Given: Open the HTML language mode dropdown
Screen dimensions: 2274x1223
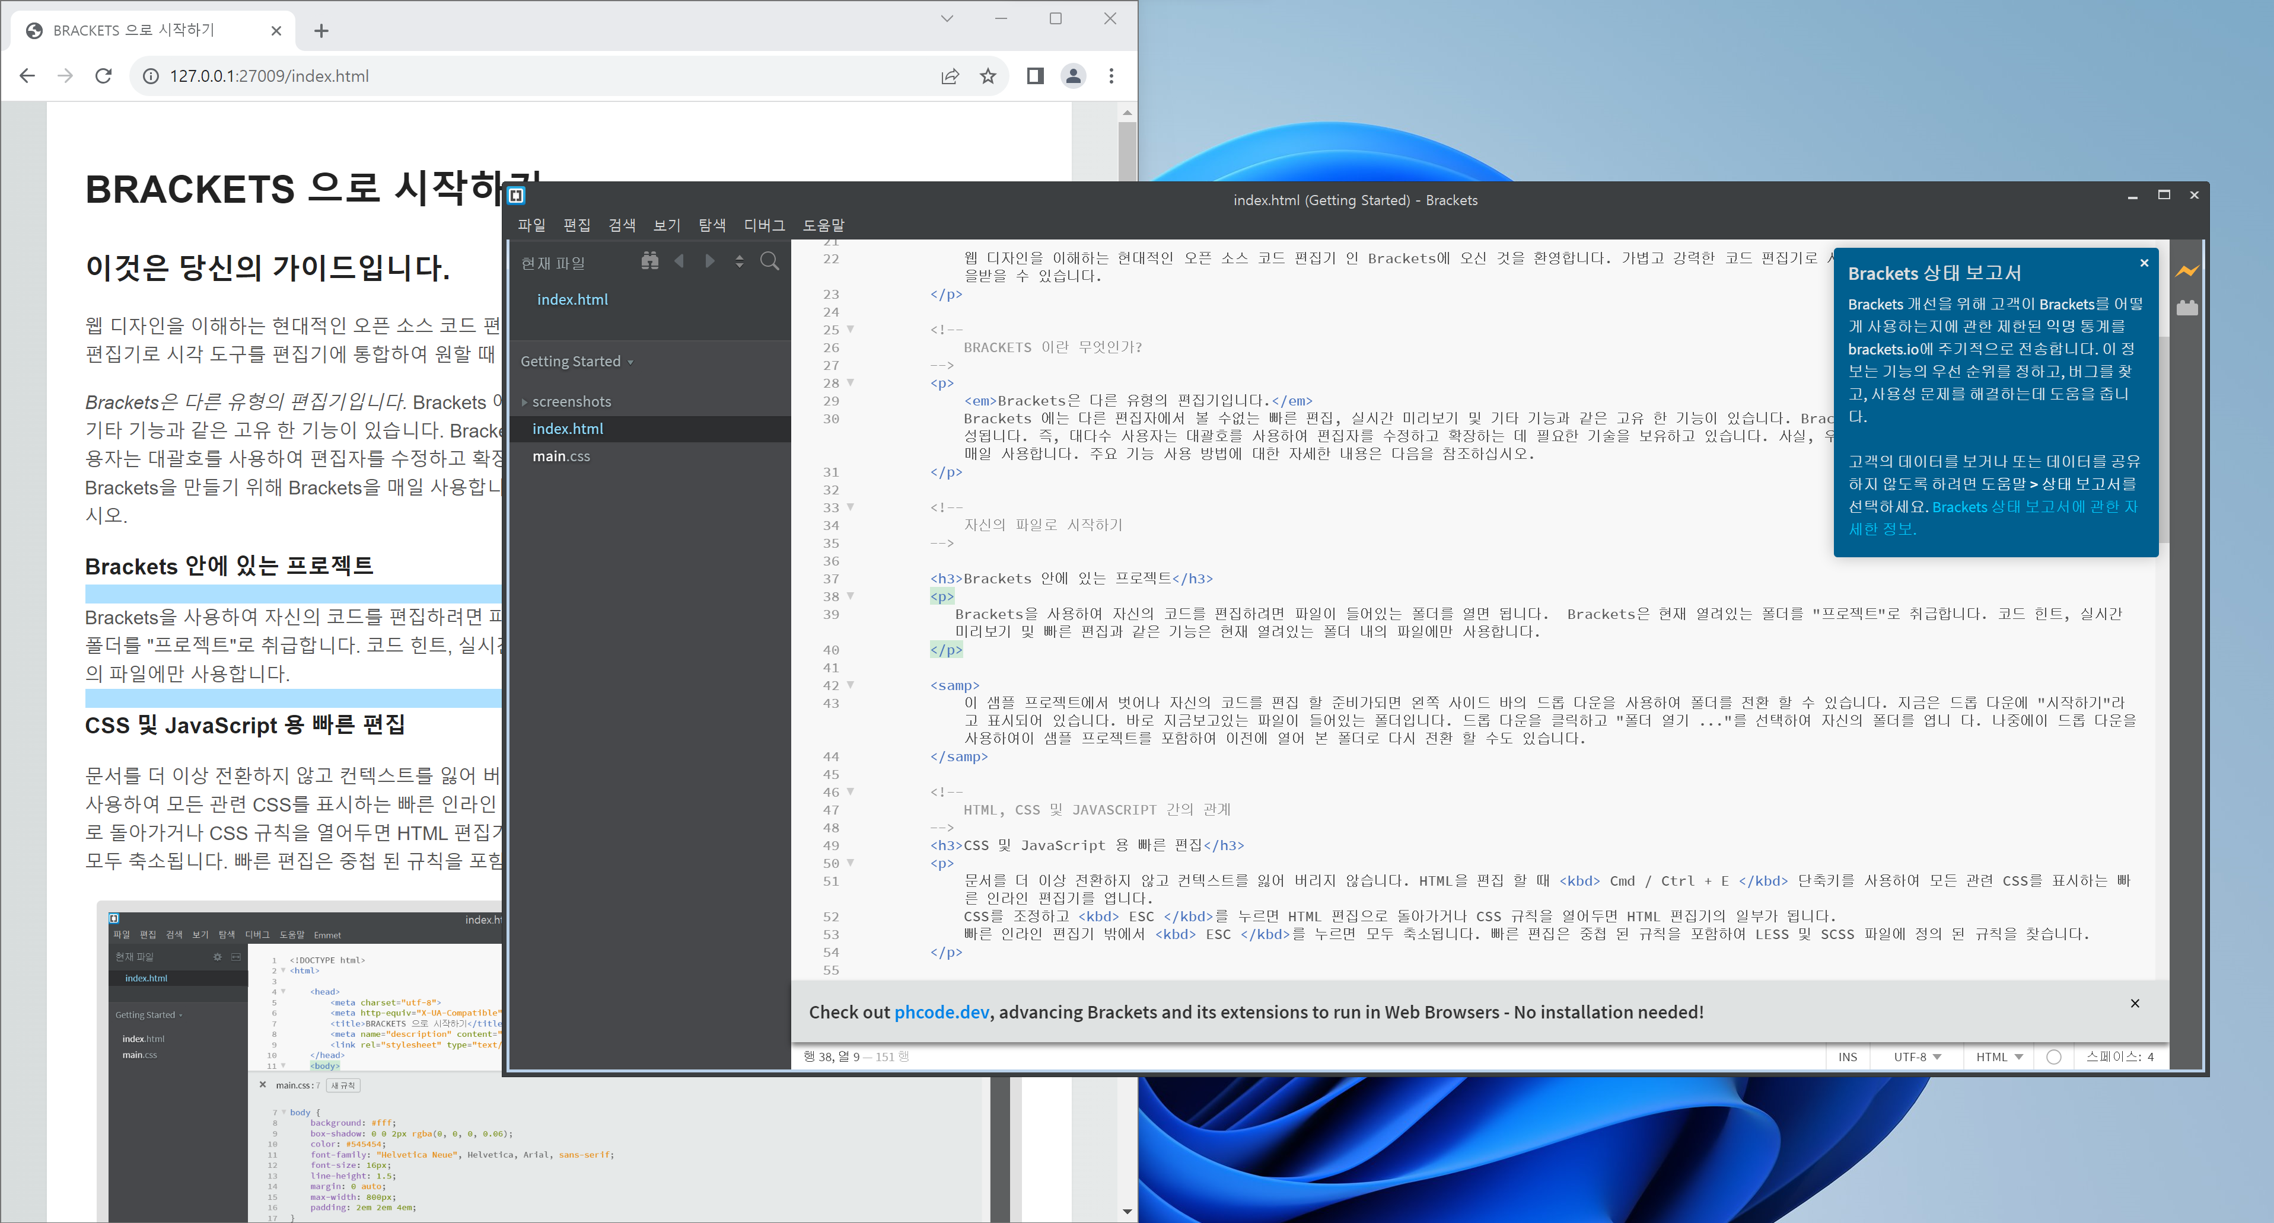Looking at the screenshot, I should pyautogui.click(x=1999, y=1057).
